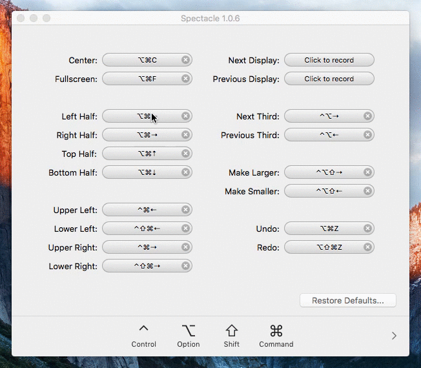Edit the Bottom Half shortcut field
The width and height of the screenshot is (421, 368).
click(147, 172)
